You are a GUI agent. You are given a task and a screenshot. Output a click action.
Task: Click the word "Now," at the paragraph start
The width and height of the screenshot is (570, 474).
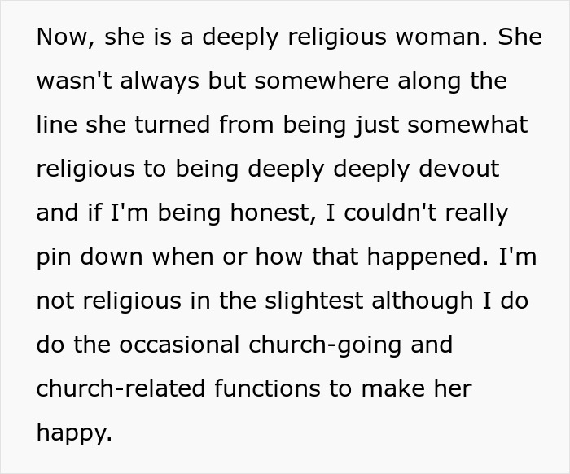66,37
